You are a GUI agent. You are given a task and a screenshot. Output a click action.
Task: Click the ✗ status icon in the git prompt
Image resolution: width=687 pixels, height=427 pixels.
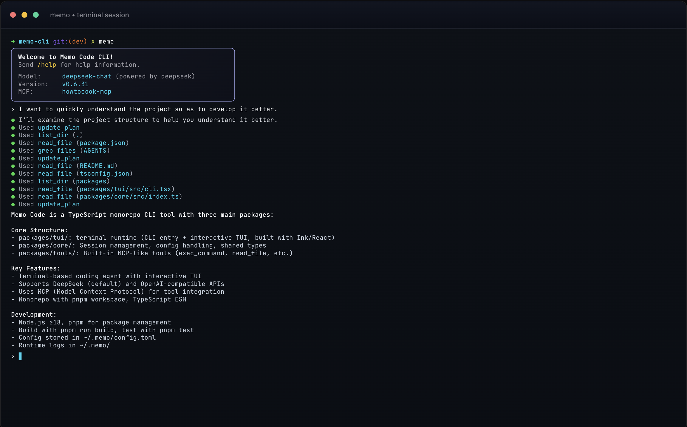click(93, 41)
